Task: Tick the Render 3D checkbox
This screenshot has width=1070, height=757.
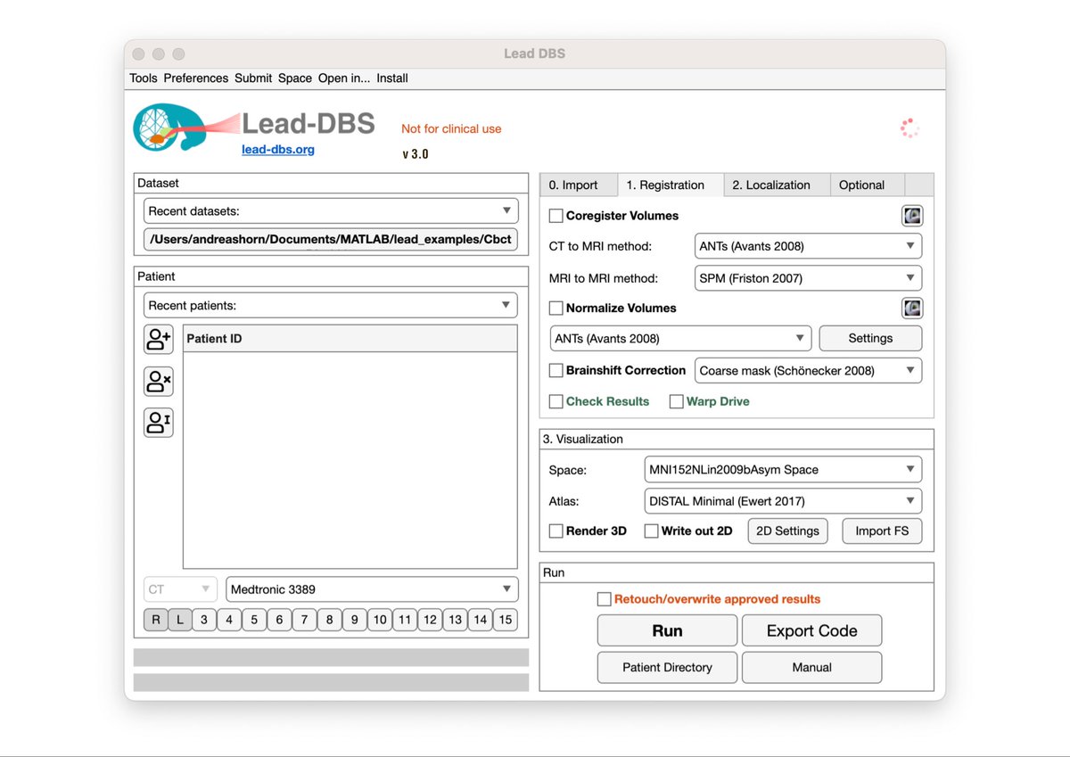Action: (556, 531)
